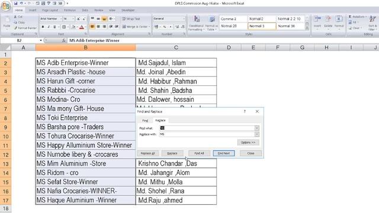Viewport: 379px width, 213px height.
Task: Click the Paste icon in Clipboard group
Action: pos(7,20)
